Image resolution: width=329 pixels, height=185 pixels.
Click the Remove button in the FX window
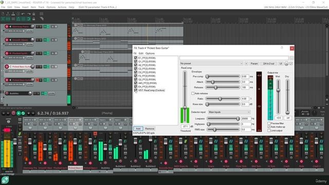point(150,128)
